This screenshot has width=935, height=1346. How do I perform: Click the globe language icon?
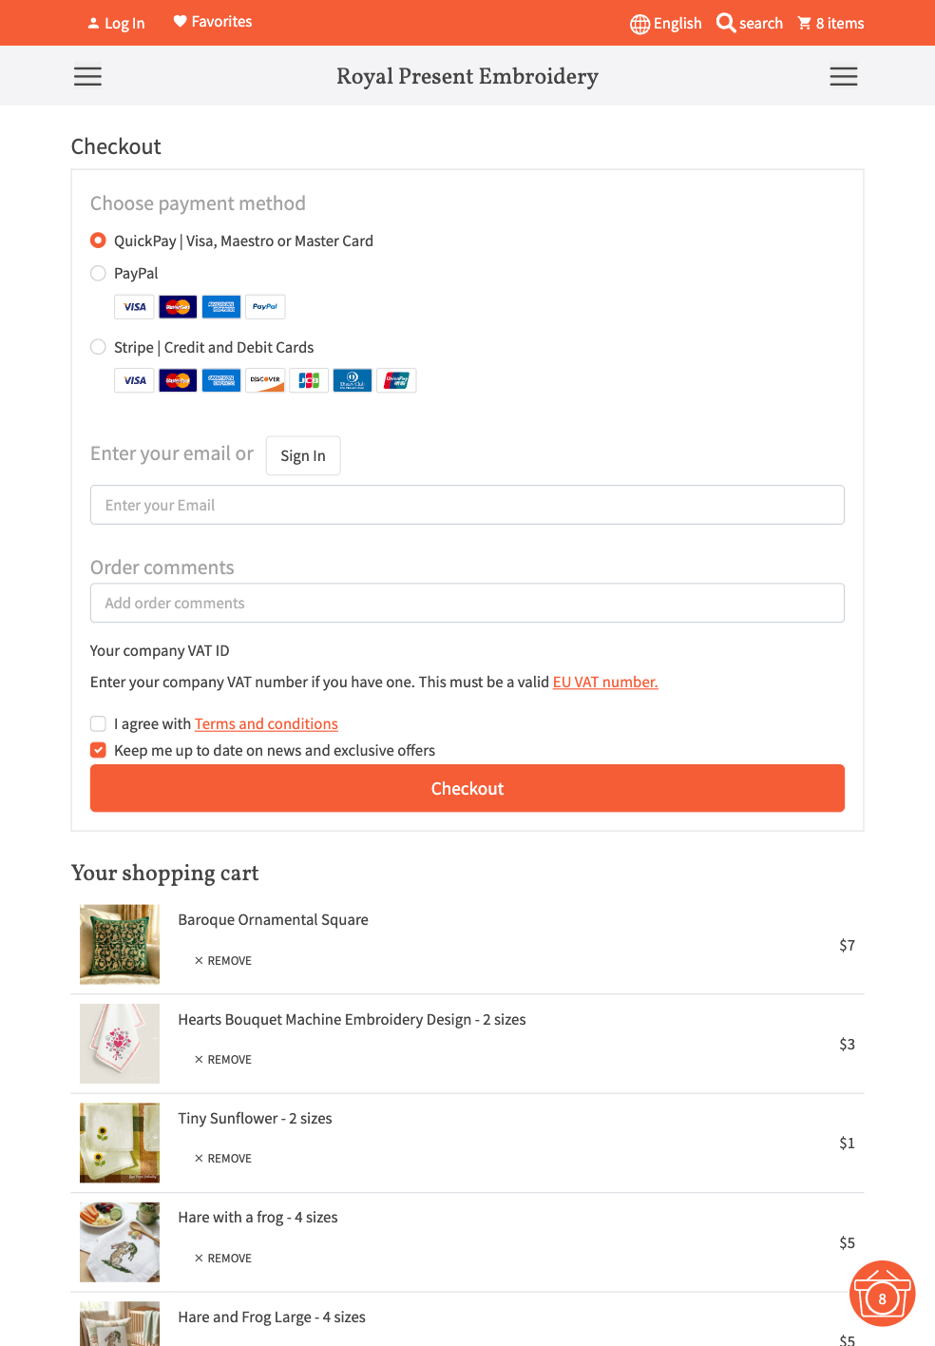(x=639, y=24)
